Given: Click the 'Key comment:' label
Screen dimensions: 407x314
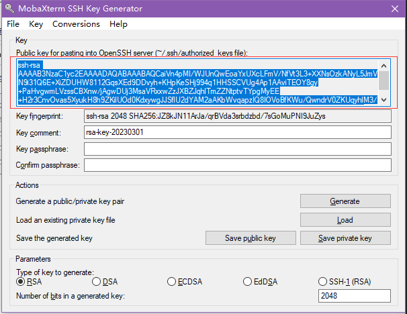Looking at the screenshot, I should (x=38, y=133).
